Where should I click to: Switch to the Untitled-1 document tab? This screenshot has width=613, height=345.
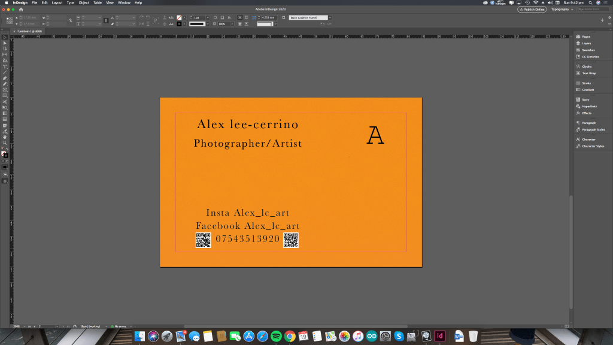point(30,31)
